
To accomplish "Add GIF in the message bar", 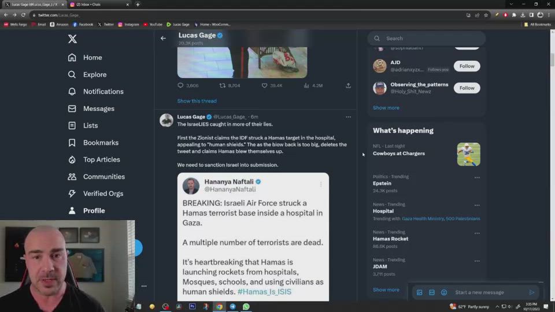I will pyautogui.click(x=432, y=292).
